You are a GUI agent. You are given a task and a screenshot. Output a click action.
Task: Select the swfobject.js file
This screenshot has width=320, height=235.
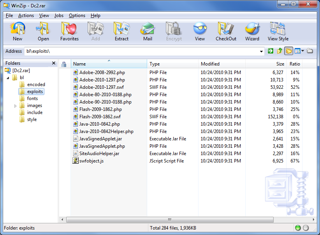click(x=91, y=161)
